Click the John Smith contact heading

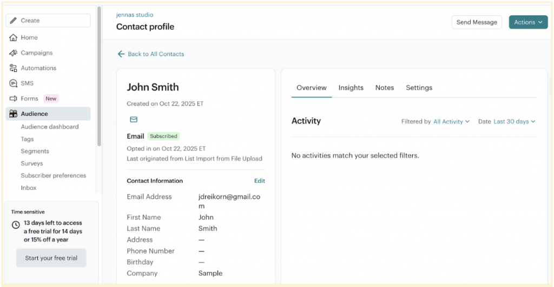pos(153,87)
